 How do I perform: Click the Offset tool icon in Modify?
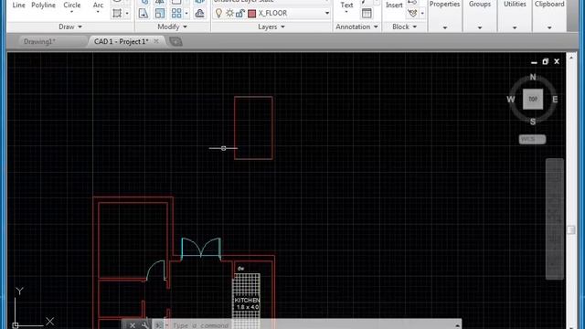click(x=199, y=14)
